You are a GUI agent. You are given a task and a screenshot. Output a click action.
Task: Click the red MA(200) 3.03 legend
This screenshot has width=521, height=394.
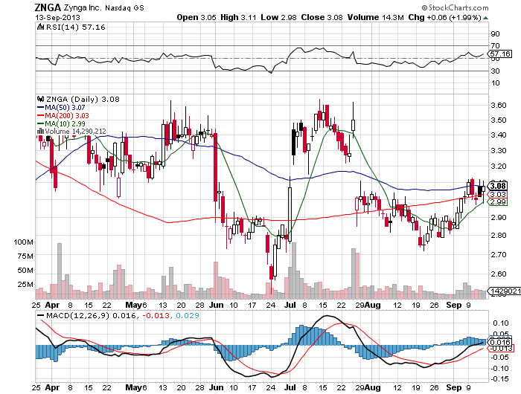(63, 115)
